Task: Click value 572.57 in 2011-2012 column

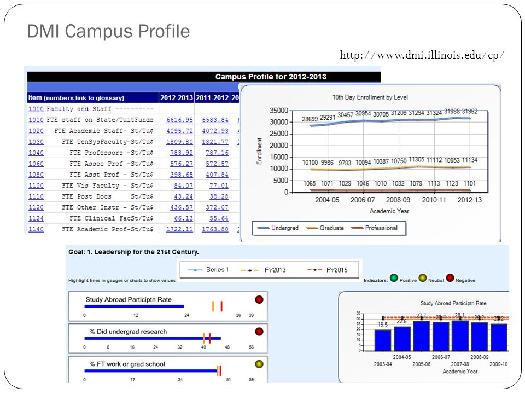Action: pos(217,164)
